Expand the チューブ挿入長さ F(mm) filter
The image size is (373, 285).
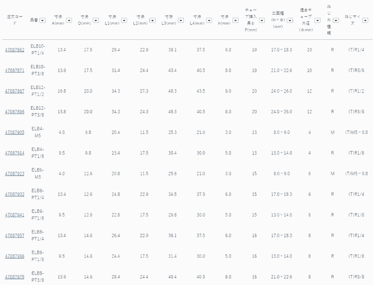pyautogui.click(x=262, y=20)
